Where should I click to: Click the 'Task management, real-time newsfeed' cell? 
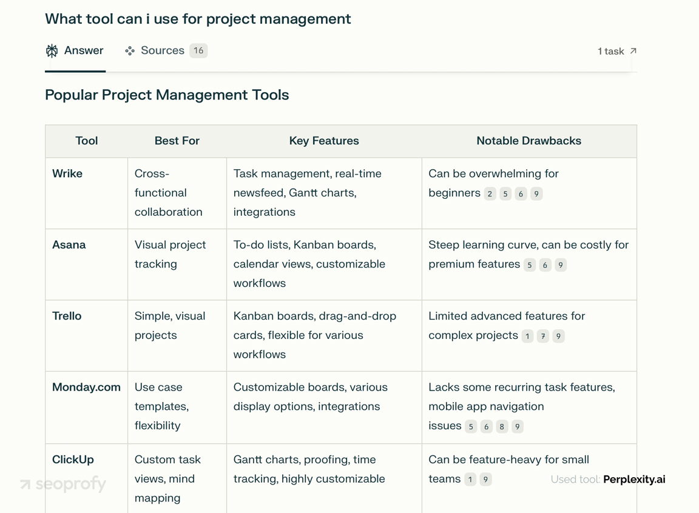324,193
